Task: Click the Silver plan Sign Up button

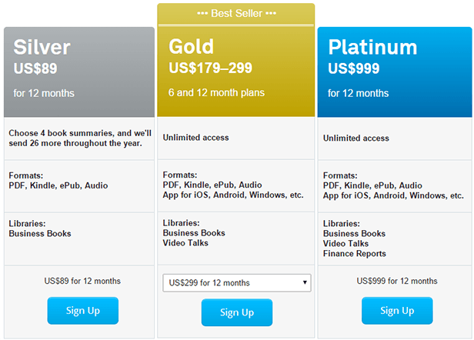Action: tap(83, 311)
